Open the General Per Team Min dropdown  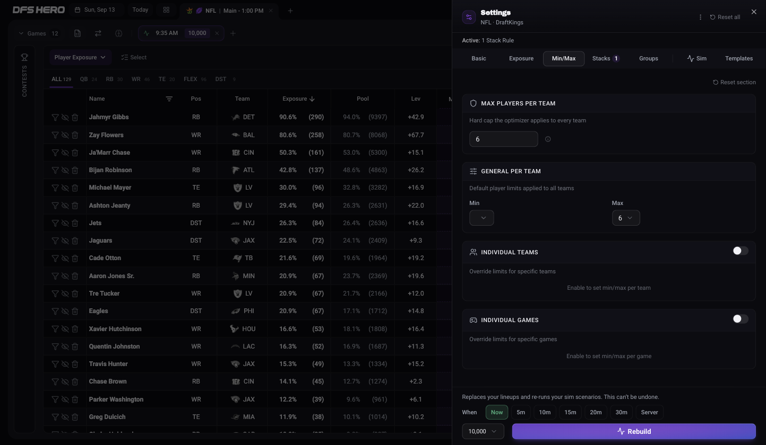coord(481,218)
